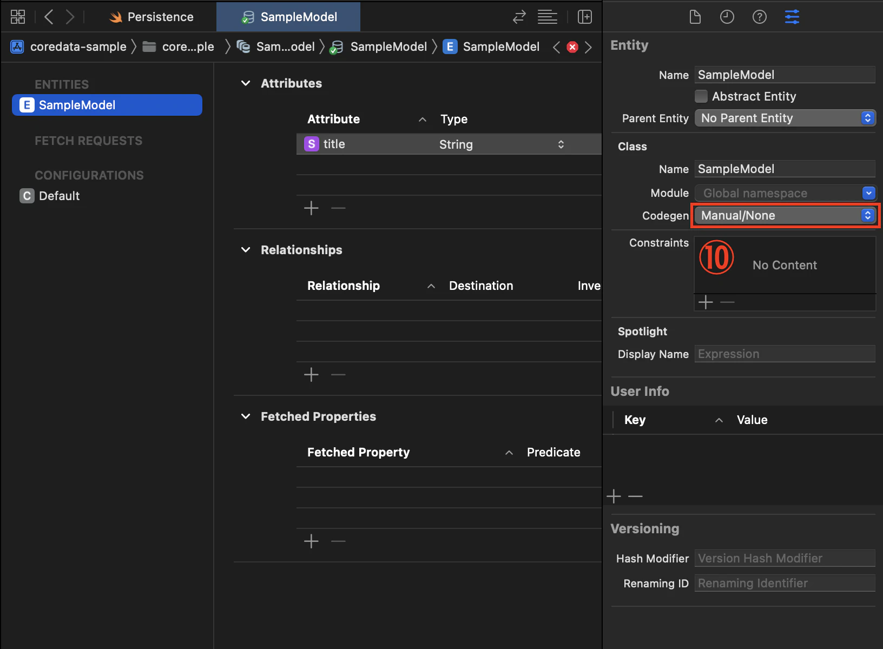883x649 pixels.
Task: Open the Module combo box arrow
Action: tap(868, 193)
